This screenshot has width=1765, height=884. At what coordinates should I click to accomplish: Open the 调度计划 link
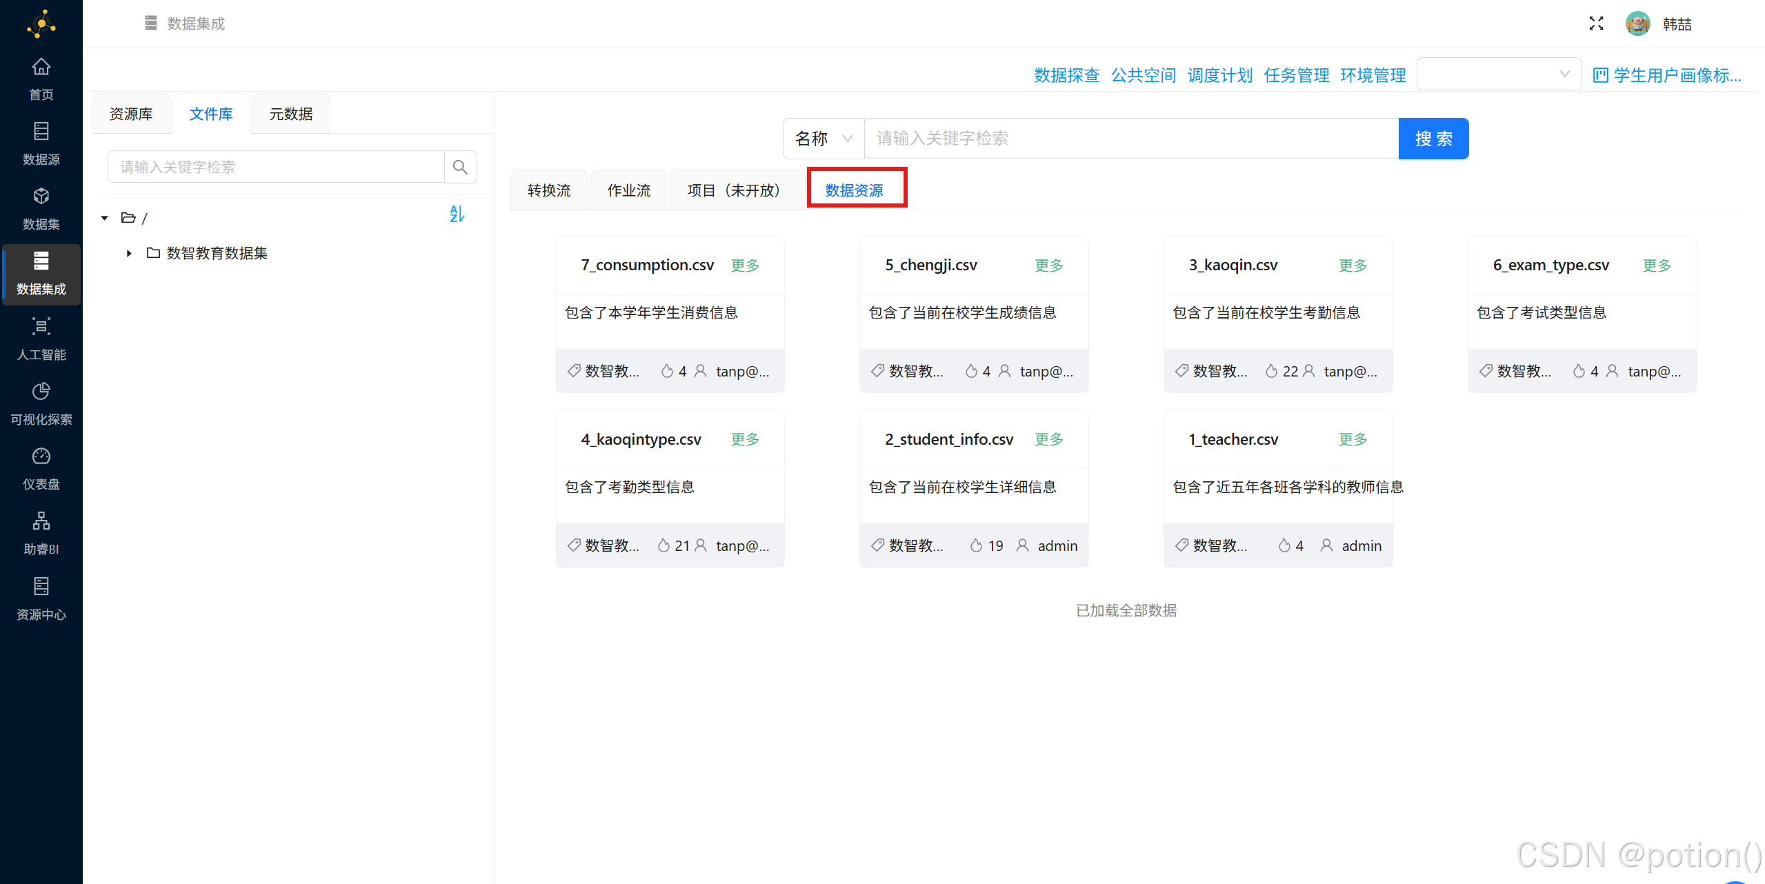coord(1219,75)
